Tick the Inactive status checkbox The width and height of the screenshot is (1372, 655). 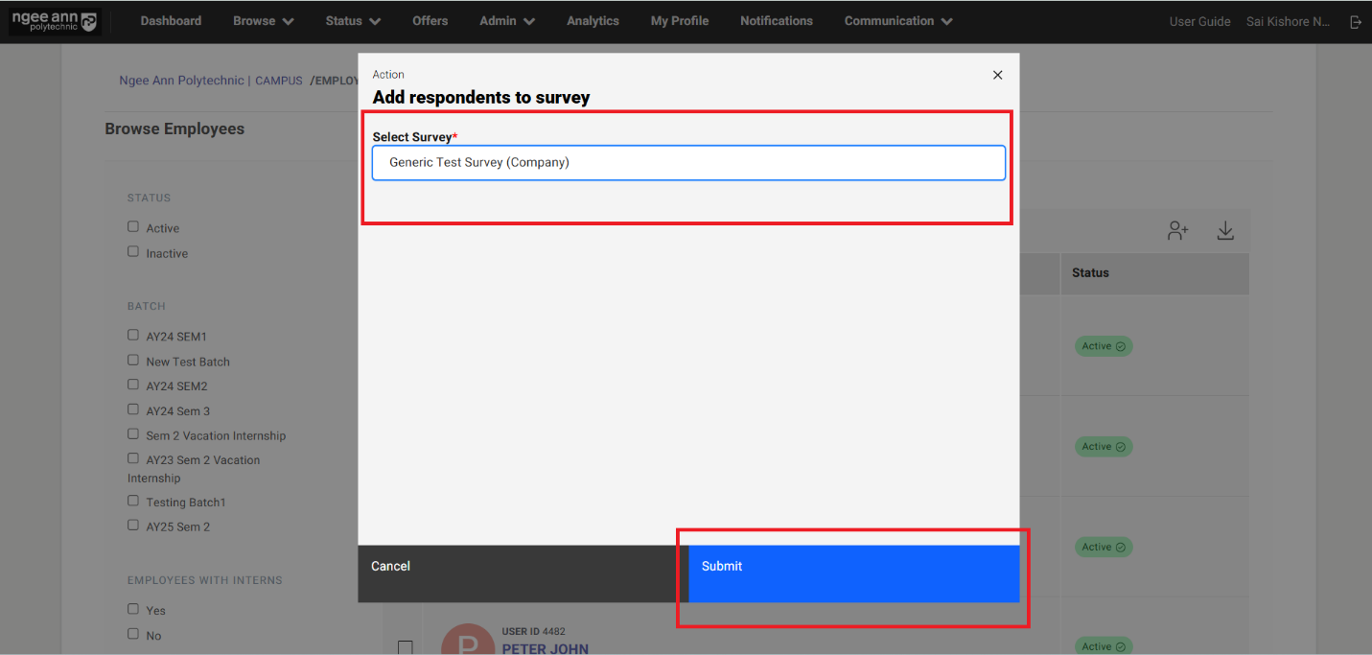coord(133,252)
